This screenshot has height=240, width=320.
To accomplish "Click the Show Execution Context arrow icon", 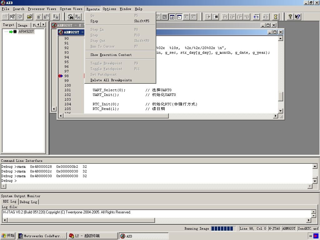I will pyautogui.click(x=256, y=17).
